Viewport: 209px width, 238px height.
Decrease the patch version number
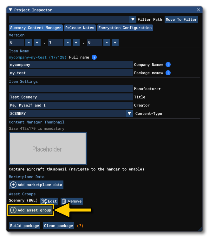point(107,42)
